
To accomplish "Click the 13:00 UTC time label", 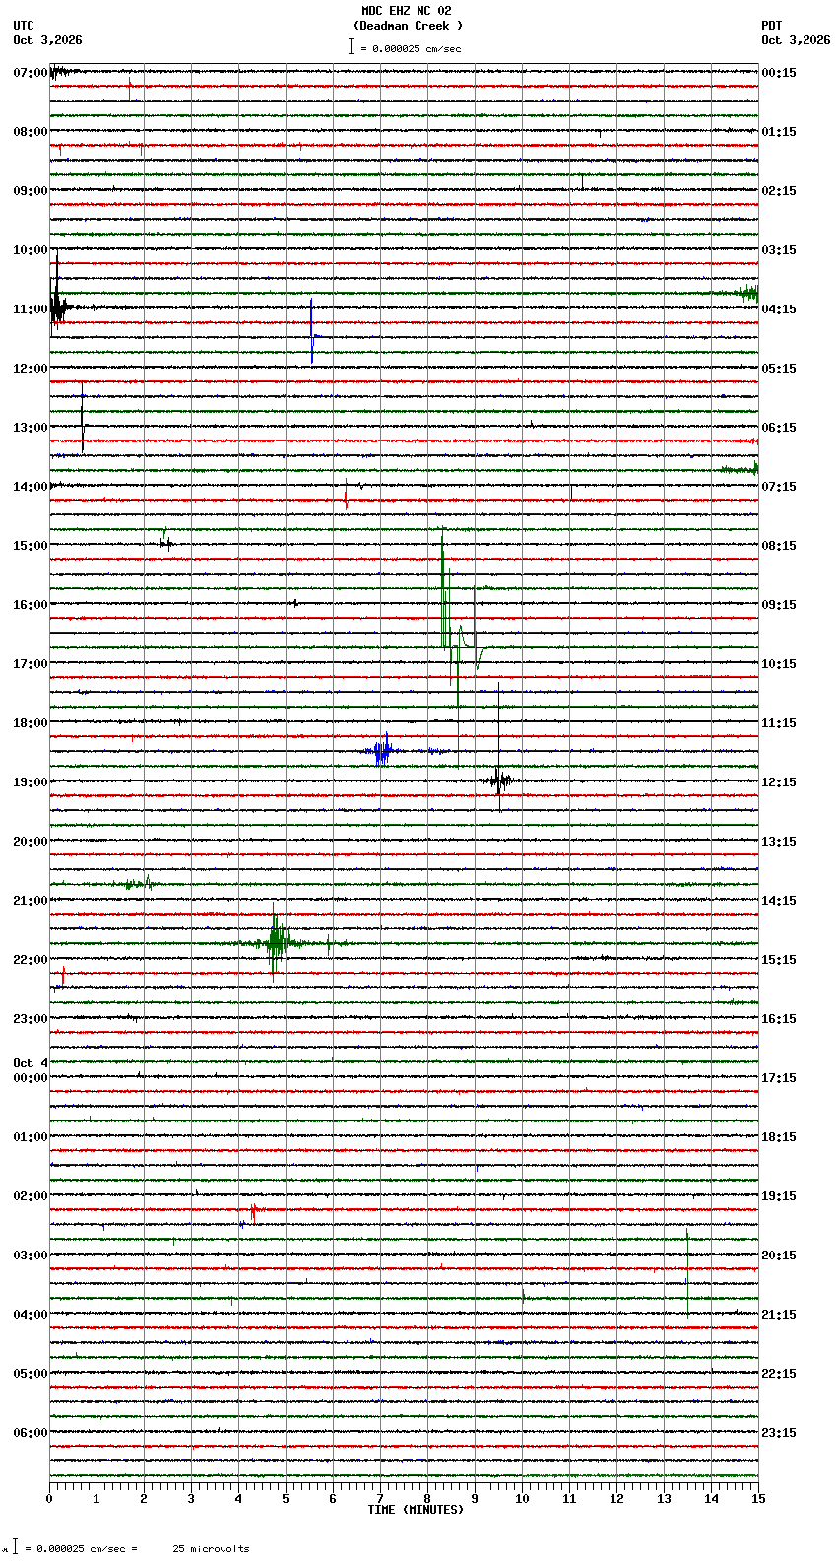I will point(31,428).
